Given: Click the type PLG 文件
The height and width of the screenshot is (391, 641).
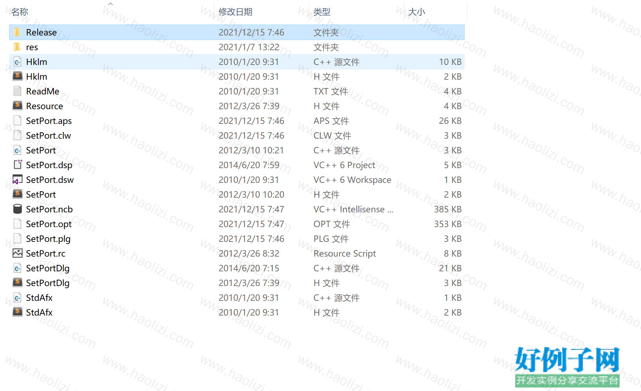Looking at the screenshot, I should [331, 239].
